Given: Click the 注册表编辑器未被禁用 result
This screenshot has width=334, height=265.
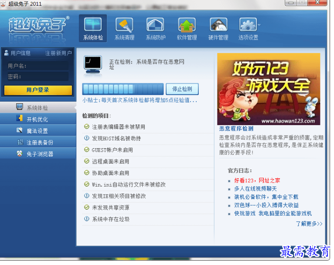Looking at the screenshot, I should point(119,127).
